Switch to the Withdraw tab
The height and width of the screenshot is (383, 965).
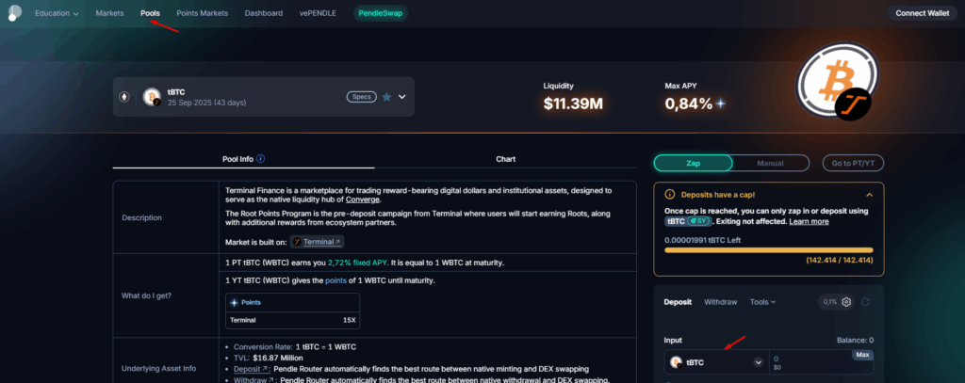click(721, 302)
